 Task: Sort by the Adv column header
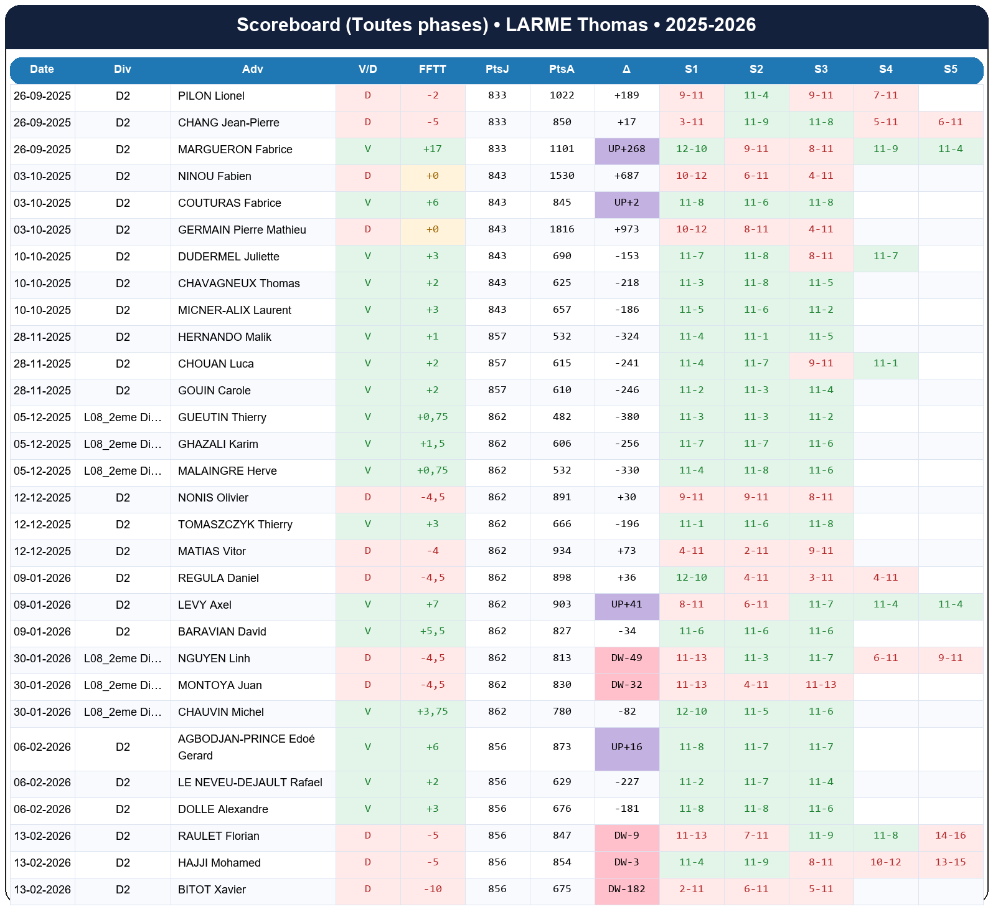[253, 69]
